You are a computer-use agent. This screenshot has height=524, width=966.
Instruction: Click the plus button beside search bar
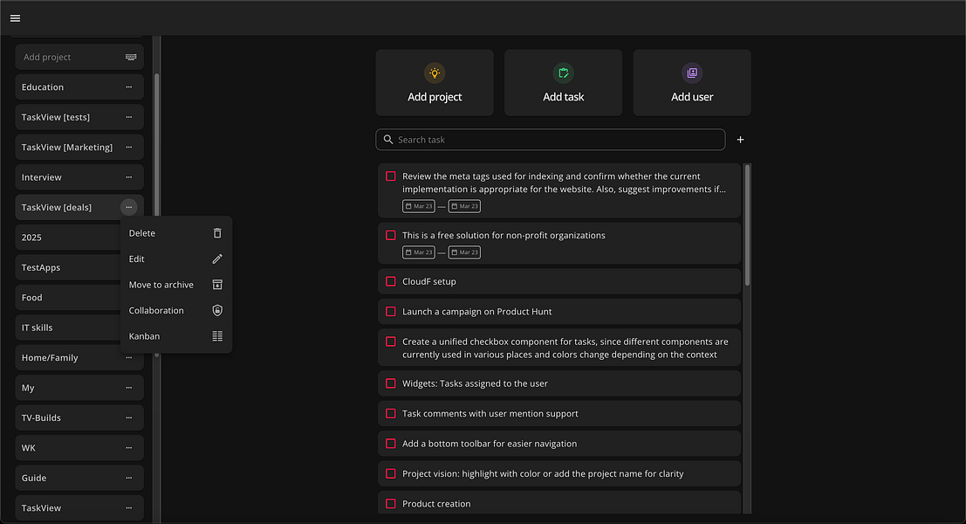coord(740,139)
